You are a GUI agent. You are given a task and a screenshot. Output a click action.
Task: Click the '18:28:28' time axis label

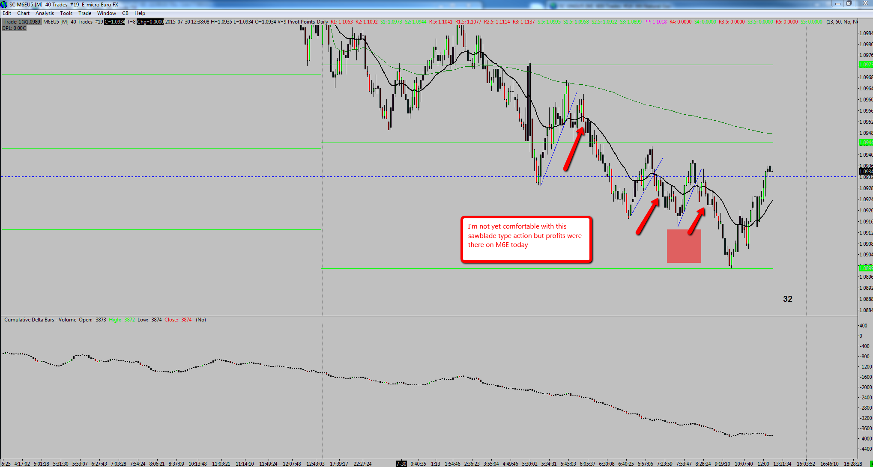click(853, 464)
